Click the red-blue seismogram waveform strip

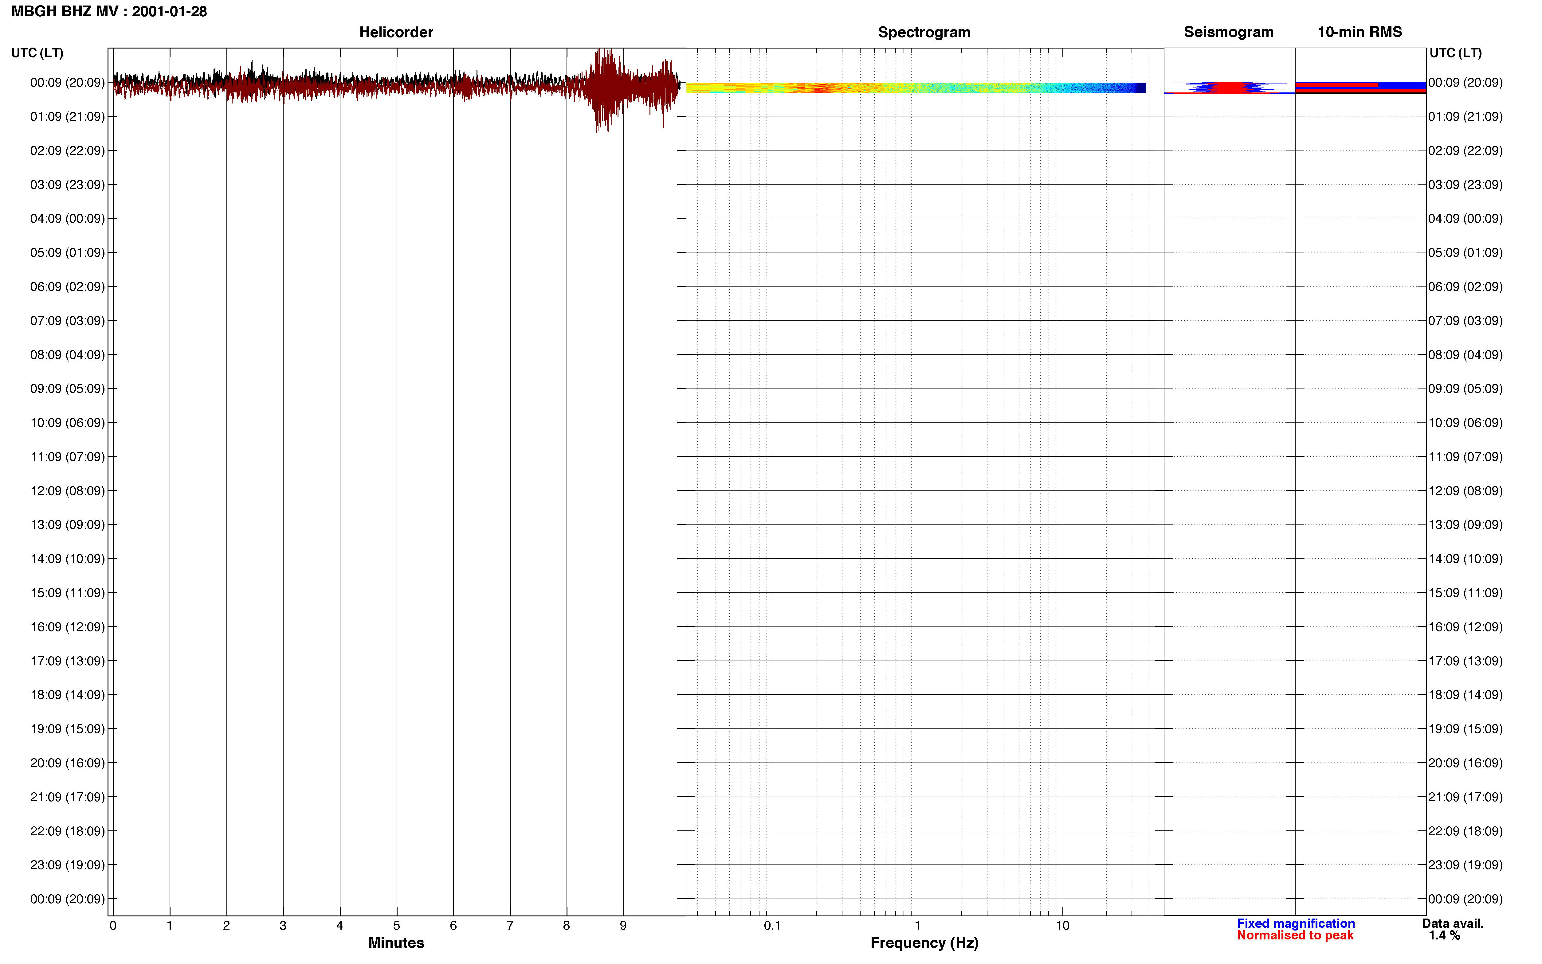tap(1230, 88)
